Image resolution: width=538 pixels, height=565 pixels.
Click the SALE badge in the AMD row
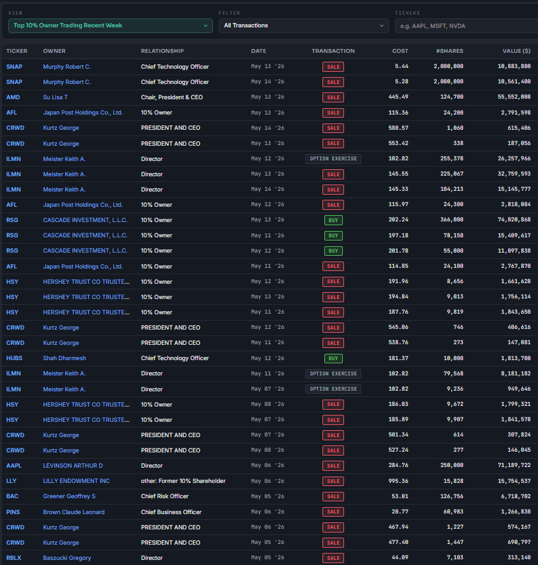coord(333,97)
